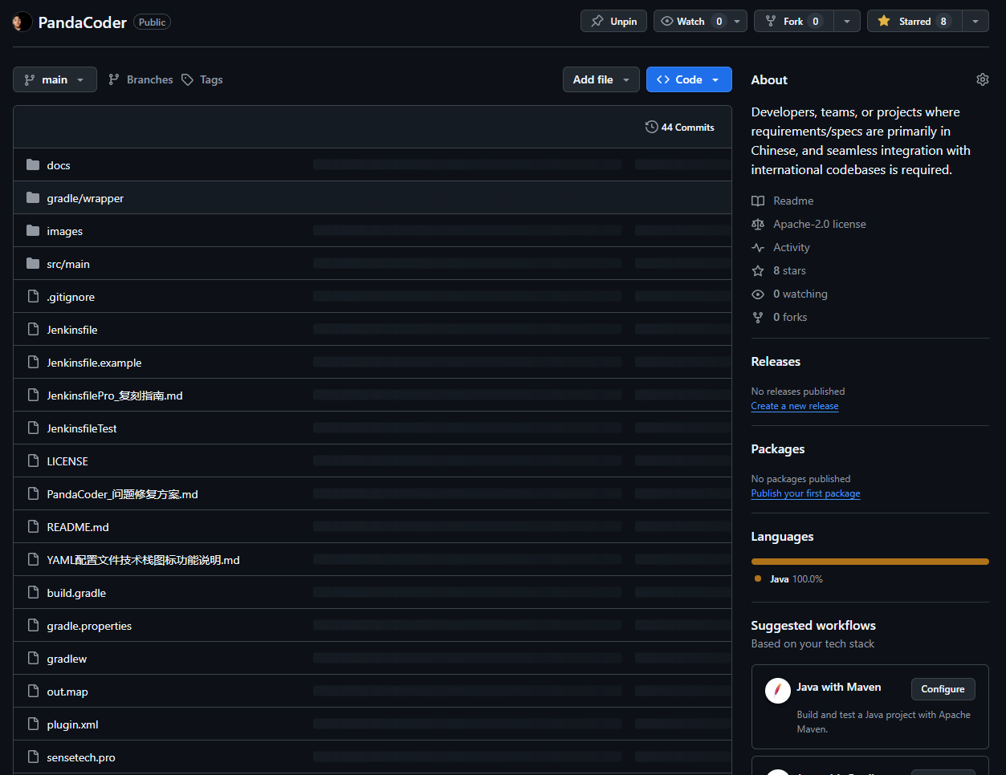1006x775 pixels.
Task: Open the Java 100.0% language link
Action: tap(796, 578)
